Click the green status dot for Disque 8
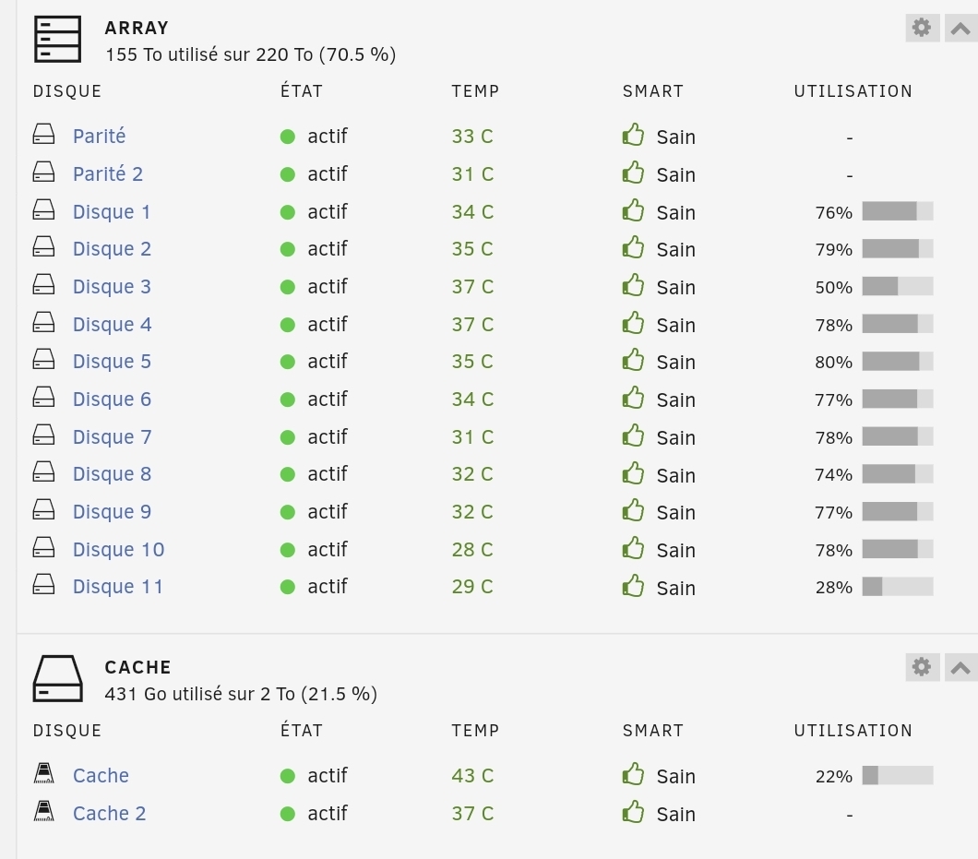 288,474
